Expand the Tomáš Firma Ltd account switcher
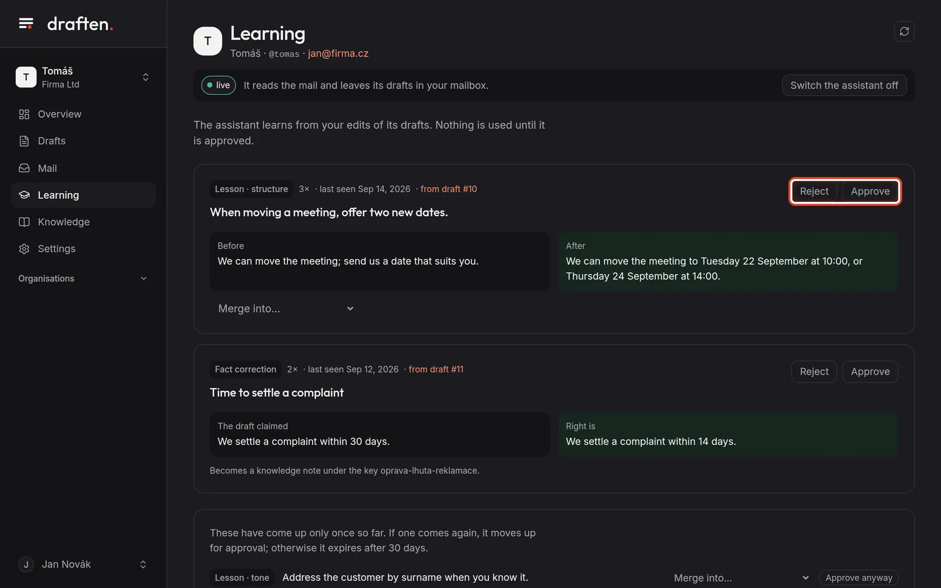The width and height of the screenshot is (941, 588). [83, 77]
